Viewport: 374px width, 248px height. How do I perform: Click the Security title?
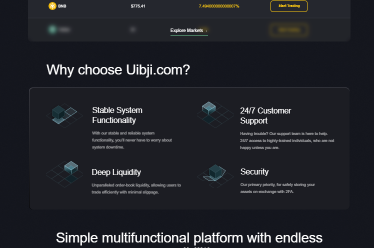click(254, 171)
